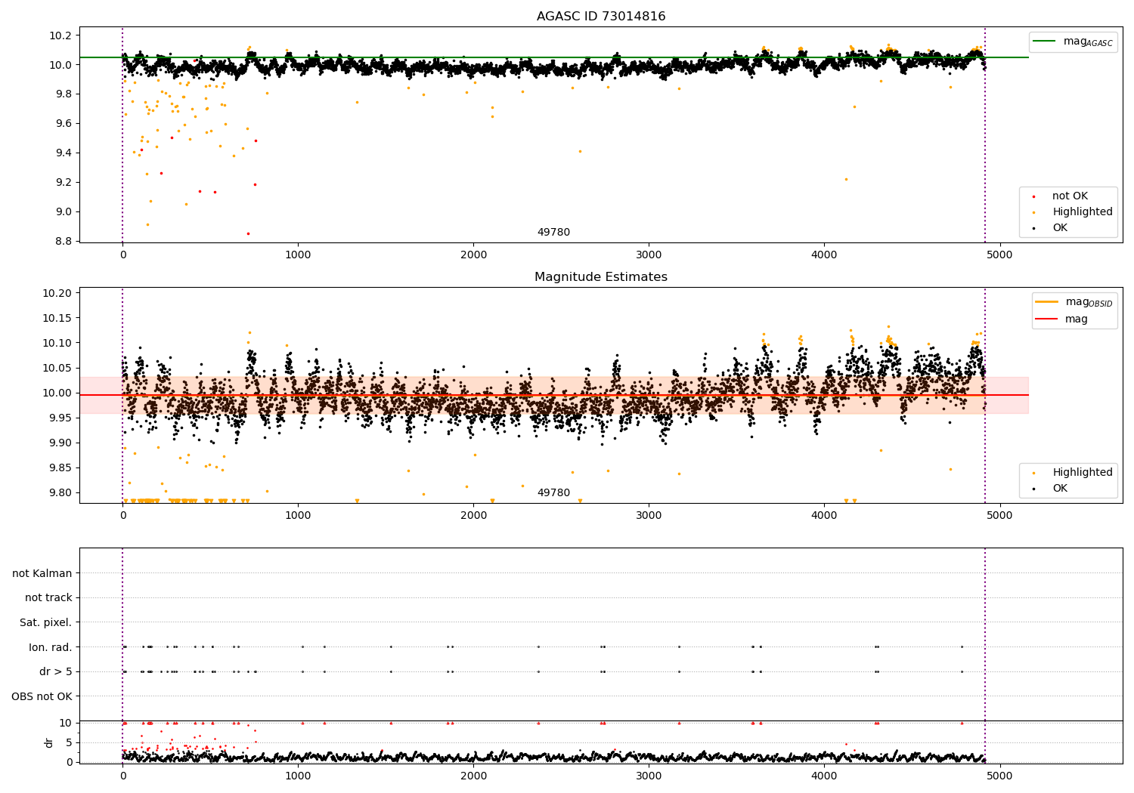Click the 'OBS not OK' row label
Screen dimensions: 1134x793
(x=42, y=696)
